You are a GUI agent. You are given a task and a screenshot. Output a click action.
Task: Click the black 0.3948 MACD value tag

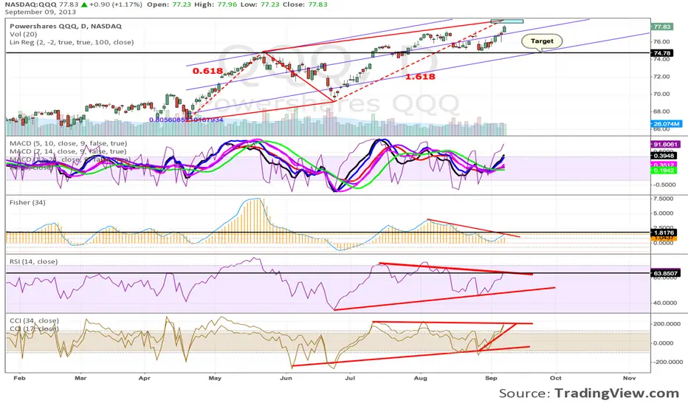664,156
